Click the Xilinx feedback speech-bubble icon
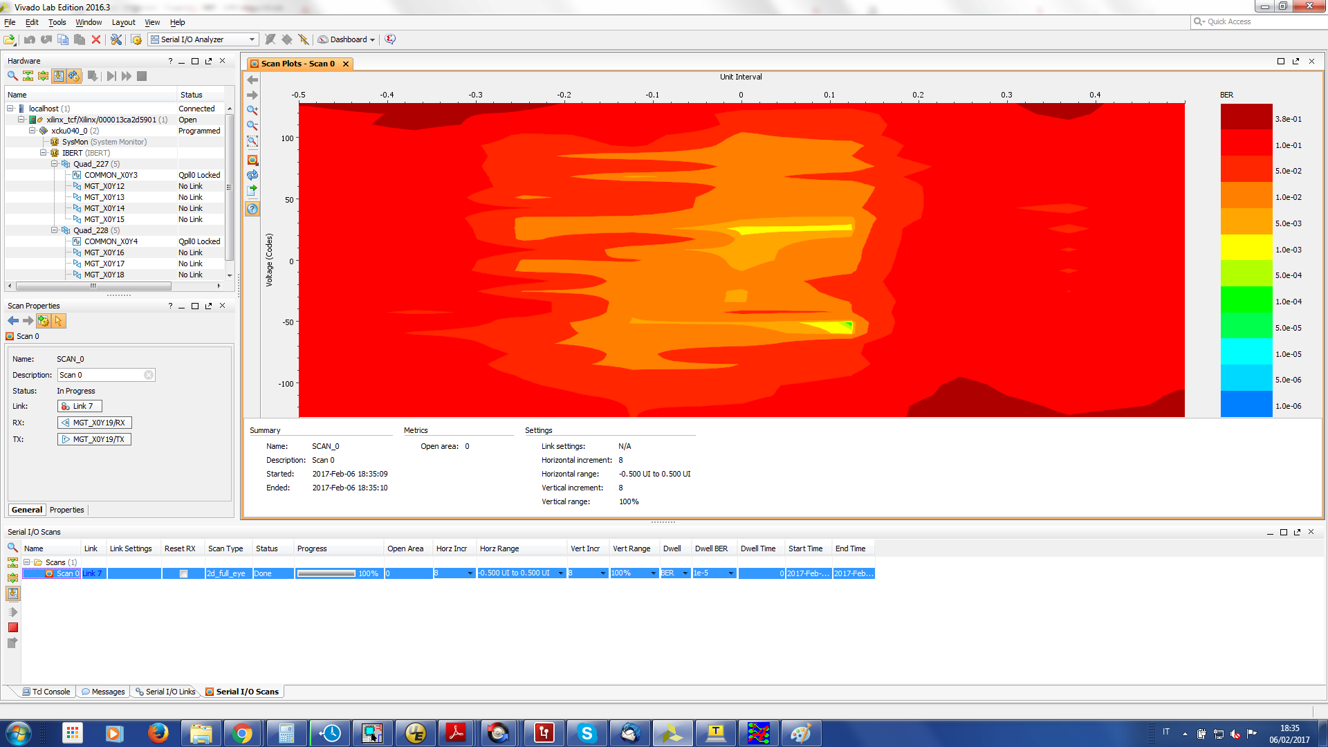 (x=390, y=39)
